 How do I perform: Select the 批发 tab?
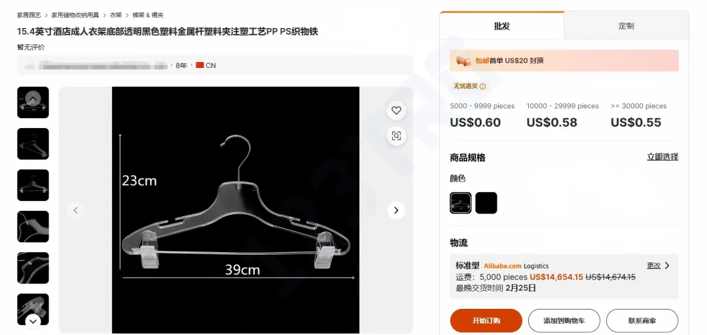(x=502, y=26)
